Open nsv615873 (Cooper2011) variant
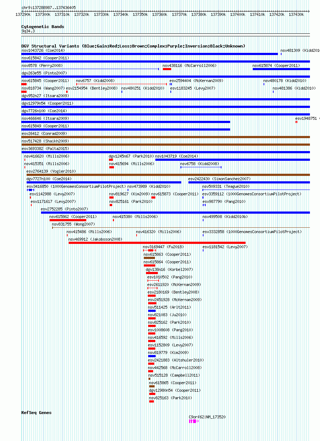320x441 pixels. pos(175,194)
